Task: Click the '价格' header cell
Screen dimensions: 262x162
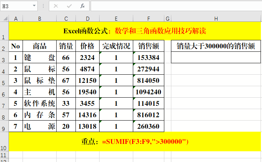Action: pos(88,46)
